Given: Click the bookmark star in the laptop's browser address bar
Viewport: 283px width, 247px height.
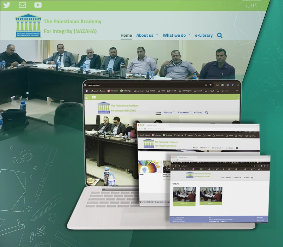Looking at the screenshot, I should point(211,85).
